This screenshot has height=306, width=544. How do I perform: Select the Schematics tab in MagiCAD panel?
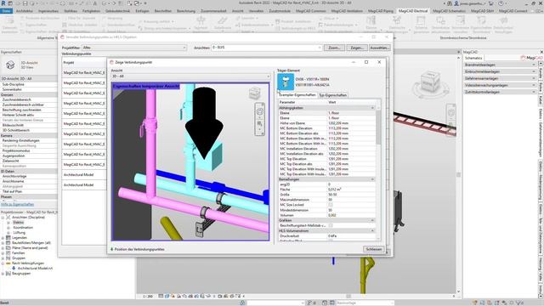(473, 59)
